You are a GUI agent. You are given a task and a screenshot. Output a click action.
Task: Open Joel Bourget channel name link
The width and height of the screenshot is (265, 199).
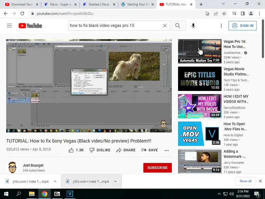tap(33, 165)
